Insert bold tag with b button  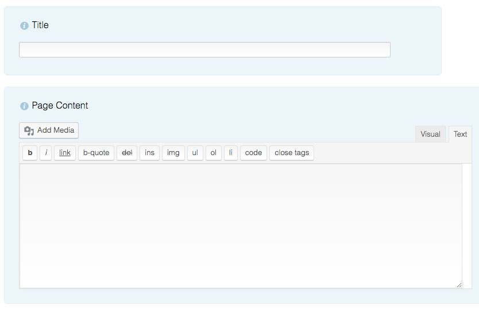tap(30, 153)
